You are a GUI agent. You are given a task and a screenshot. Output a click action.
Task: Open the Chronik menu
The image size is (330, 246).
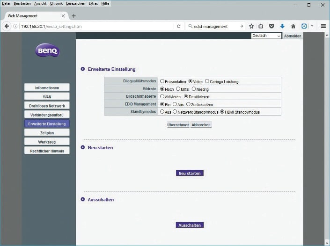coord(56,4)
